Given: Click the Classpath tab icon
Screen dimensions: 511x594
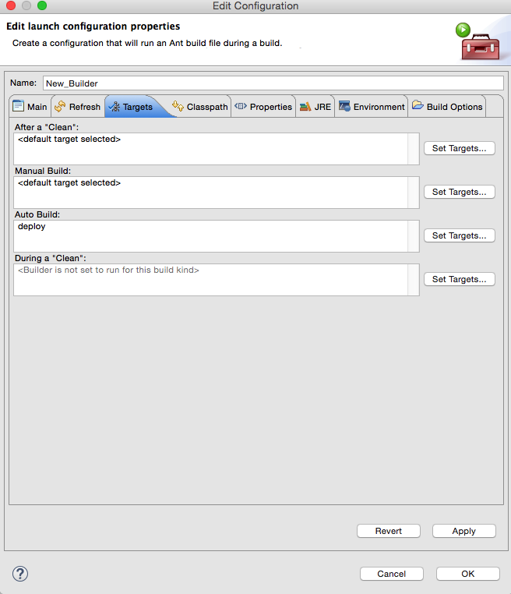Looking at the screenshot, I should pyautogui.click(x=178, y=106).
